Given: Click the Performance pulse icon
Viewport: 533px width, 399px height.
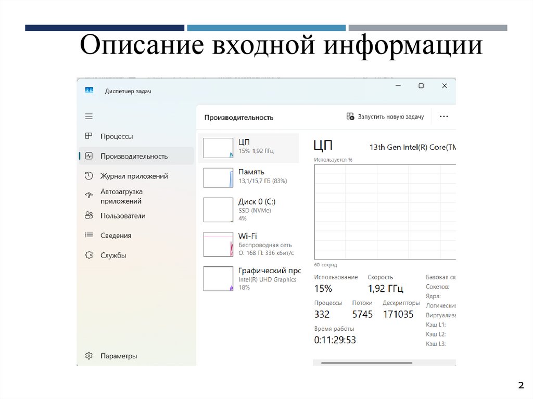Looking at the screenshot, I should [88, 156].
